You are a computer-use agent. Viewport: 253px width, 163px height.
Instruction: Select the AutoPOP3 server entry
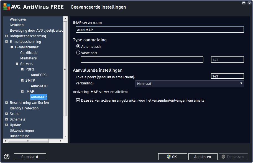click(x=39, y=75)
